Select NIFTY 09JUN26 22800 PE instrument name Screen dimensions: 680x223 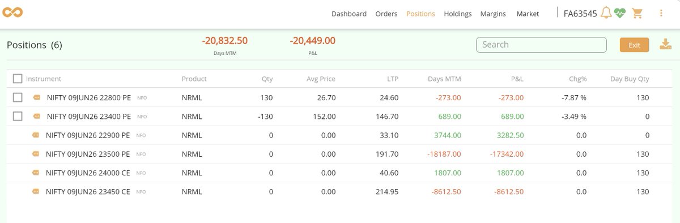(89, 98)
